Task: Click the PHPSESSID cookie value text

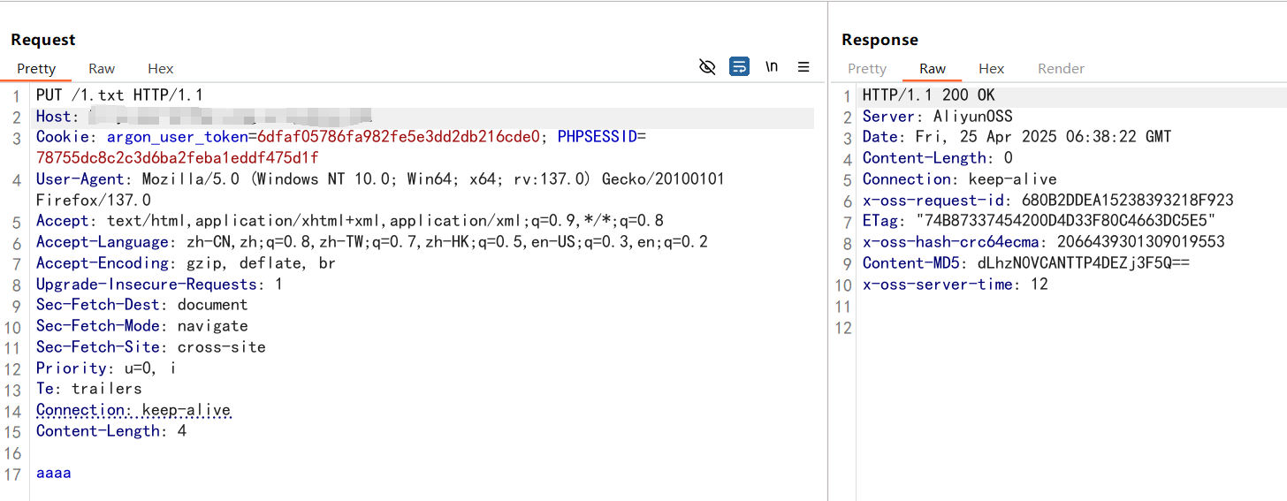Action: coord(177,158)
